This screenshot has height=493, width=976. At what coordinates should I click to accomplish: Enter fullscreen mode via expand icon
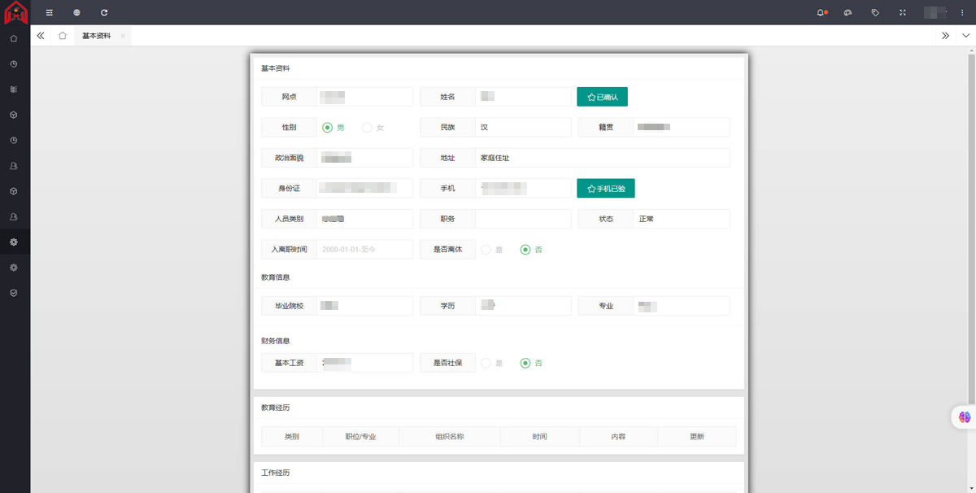pos(902,13)
